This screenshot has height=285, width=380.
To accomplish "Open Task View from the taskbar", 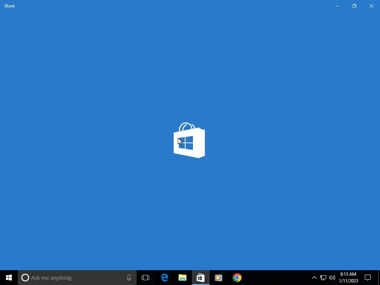I will coord(145,278).
